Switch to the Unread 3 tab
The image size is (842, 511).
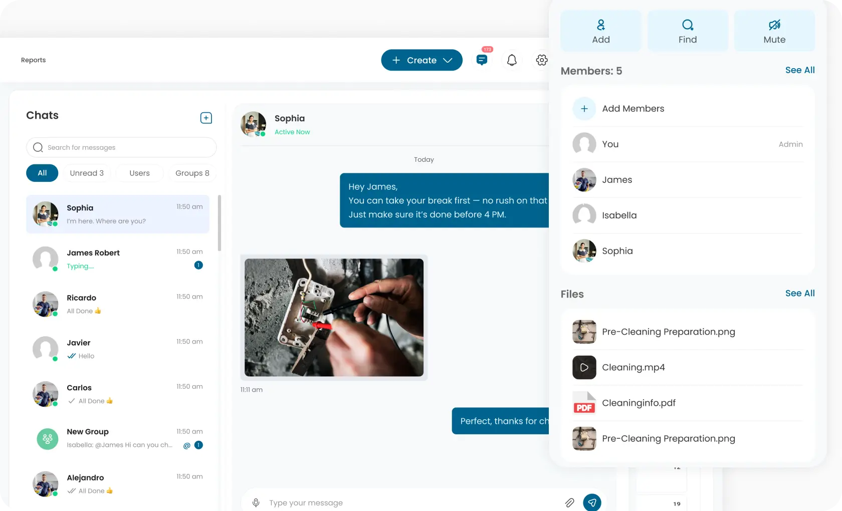tap(87, 173)
